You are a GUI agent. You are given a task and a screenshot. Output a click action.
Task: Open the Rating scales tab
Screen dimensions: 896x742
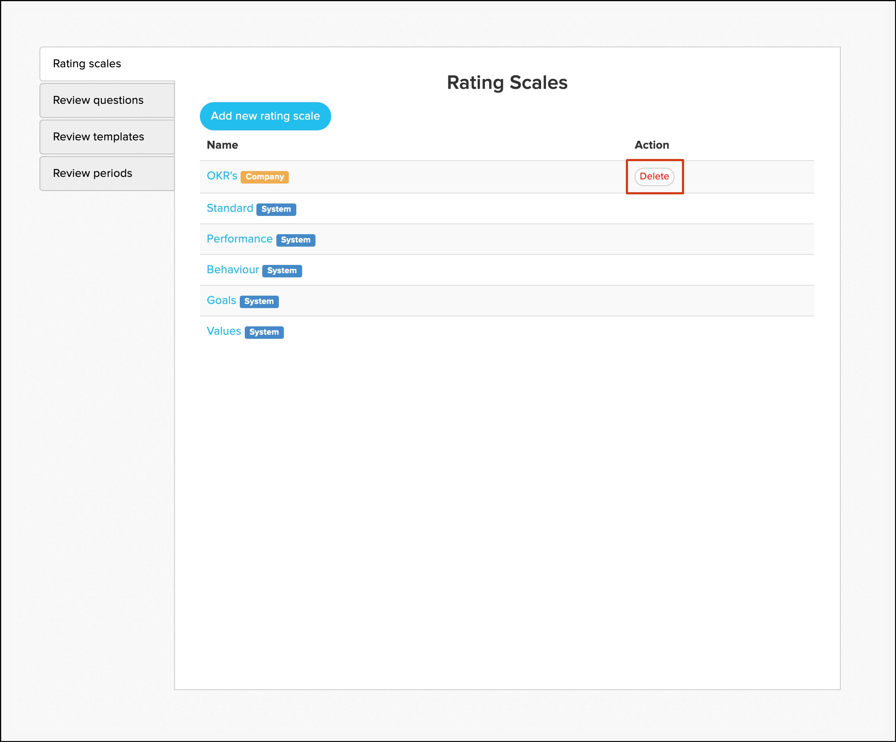tap(87, 64)
